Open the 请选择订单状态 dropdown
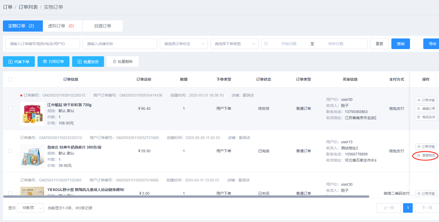The width and height of the screenshot is (439, 222). coord(184,44)
